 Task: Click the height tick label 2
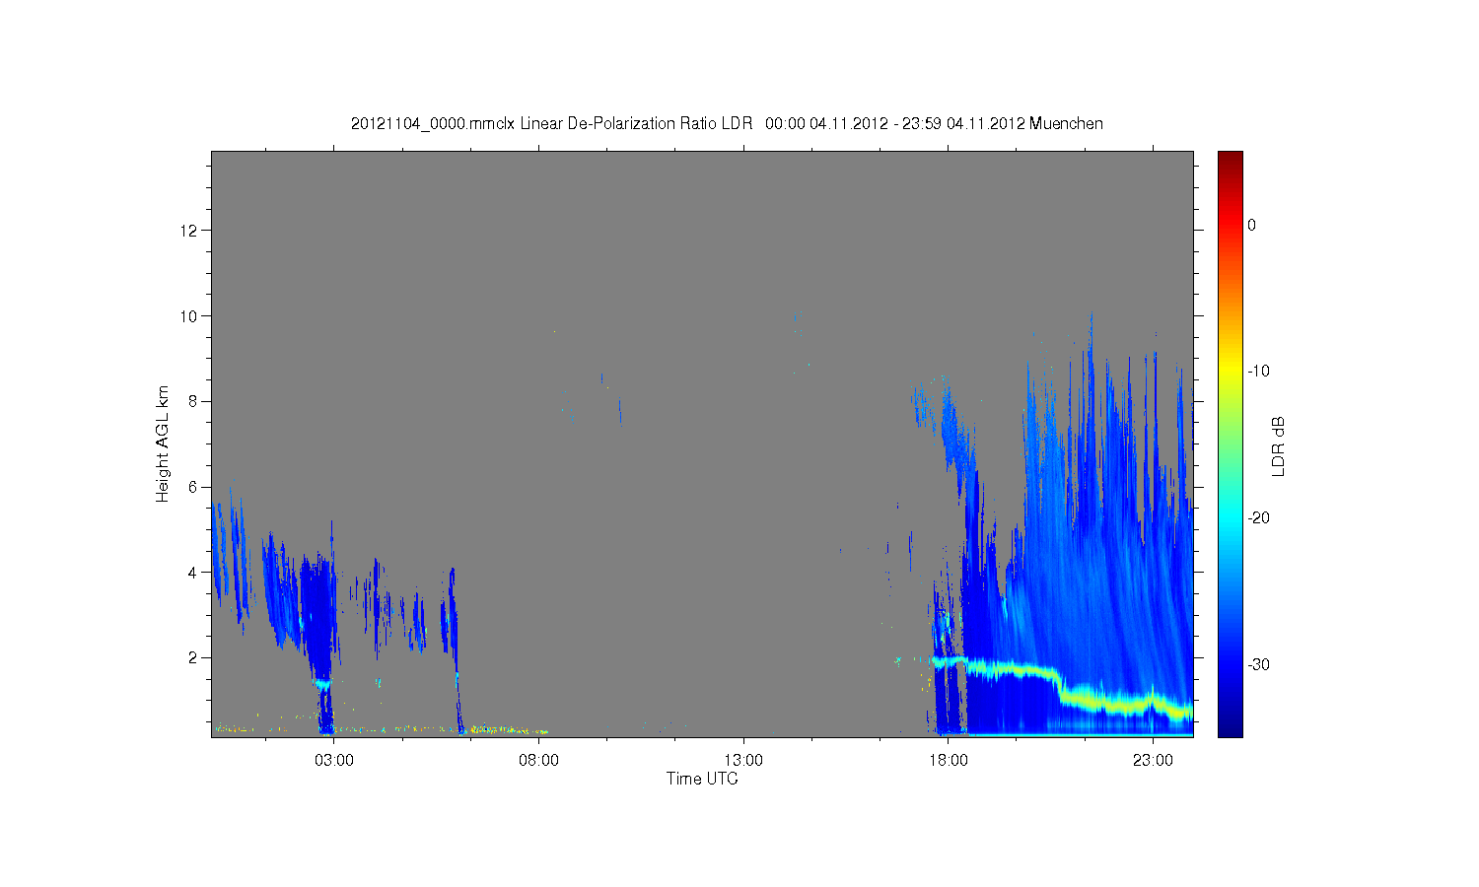point(193,657)
